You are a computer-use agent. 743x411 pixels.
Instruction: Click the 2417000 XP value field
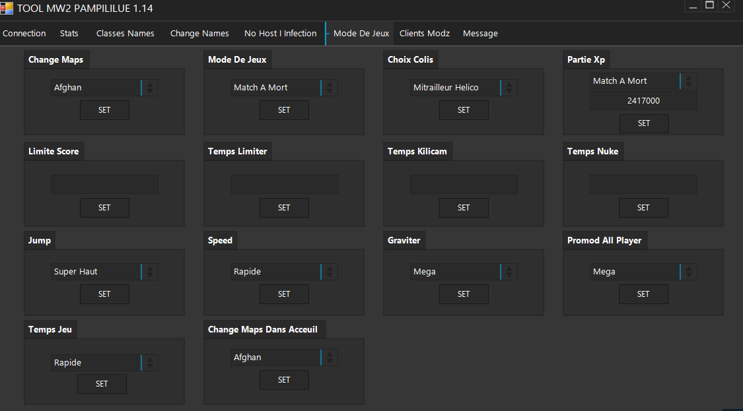(x=643, y=100)
